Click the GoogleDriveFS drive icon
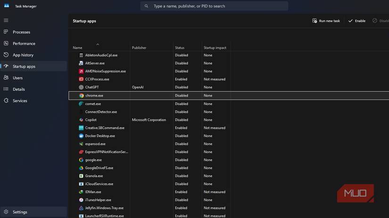The width and height of the screenshot is (389, 218). tap(81, 168)
